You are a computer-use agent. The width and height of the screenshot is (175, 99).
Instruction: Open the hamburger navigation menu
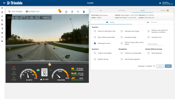pyautogui.click(x=4, y=3)
